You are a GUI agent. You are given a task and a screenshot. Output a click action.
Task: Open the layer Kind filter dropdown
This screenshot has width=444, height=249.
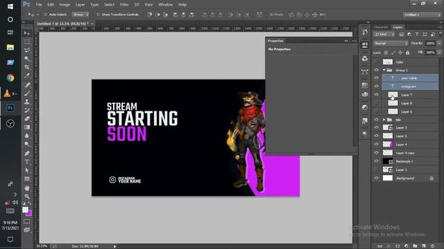coord(384,34)
